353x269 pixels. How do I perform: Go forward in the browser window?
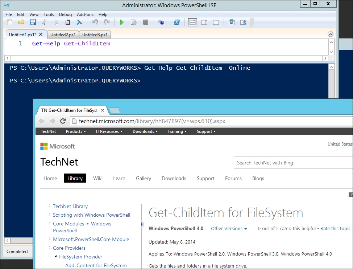52,121
